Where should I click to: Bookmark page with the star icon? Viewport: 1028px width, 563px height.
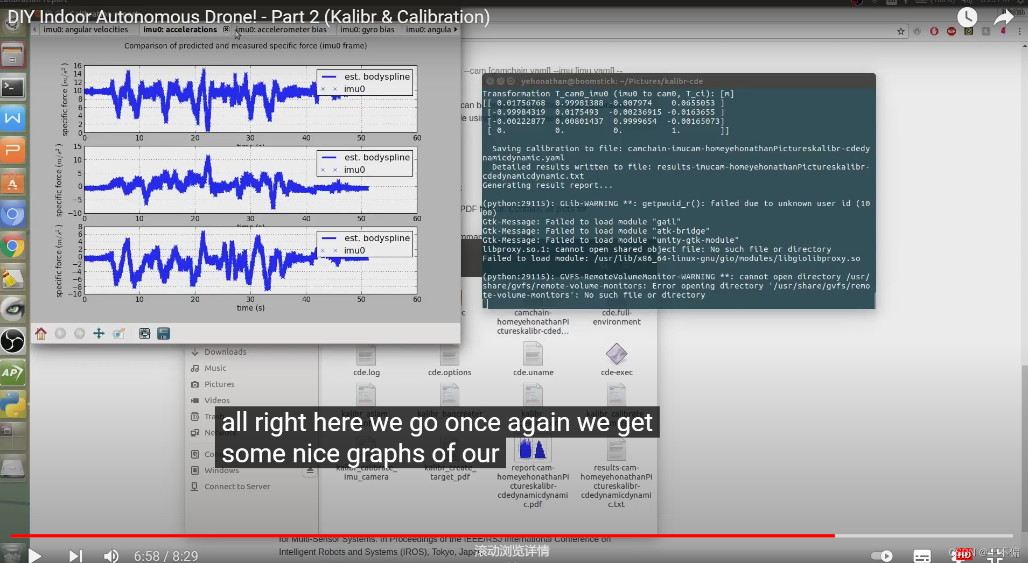[x=901, y=31]
